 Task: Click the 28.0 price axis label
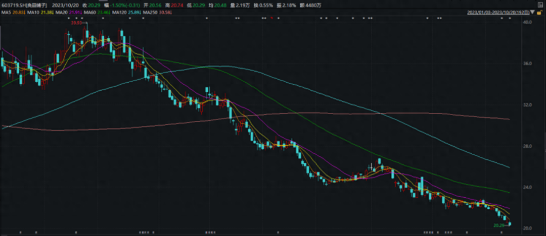(527, 146)
